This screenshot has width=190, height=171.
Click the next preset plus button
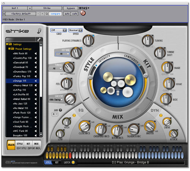(x=42, y=14)
